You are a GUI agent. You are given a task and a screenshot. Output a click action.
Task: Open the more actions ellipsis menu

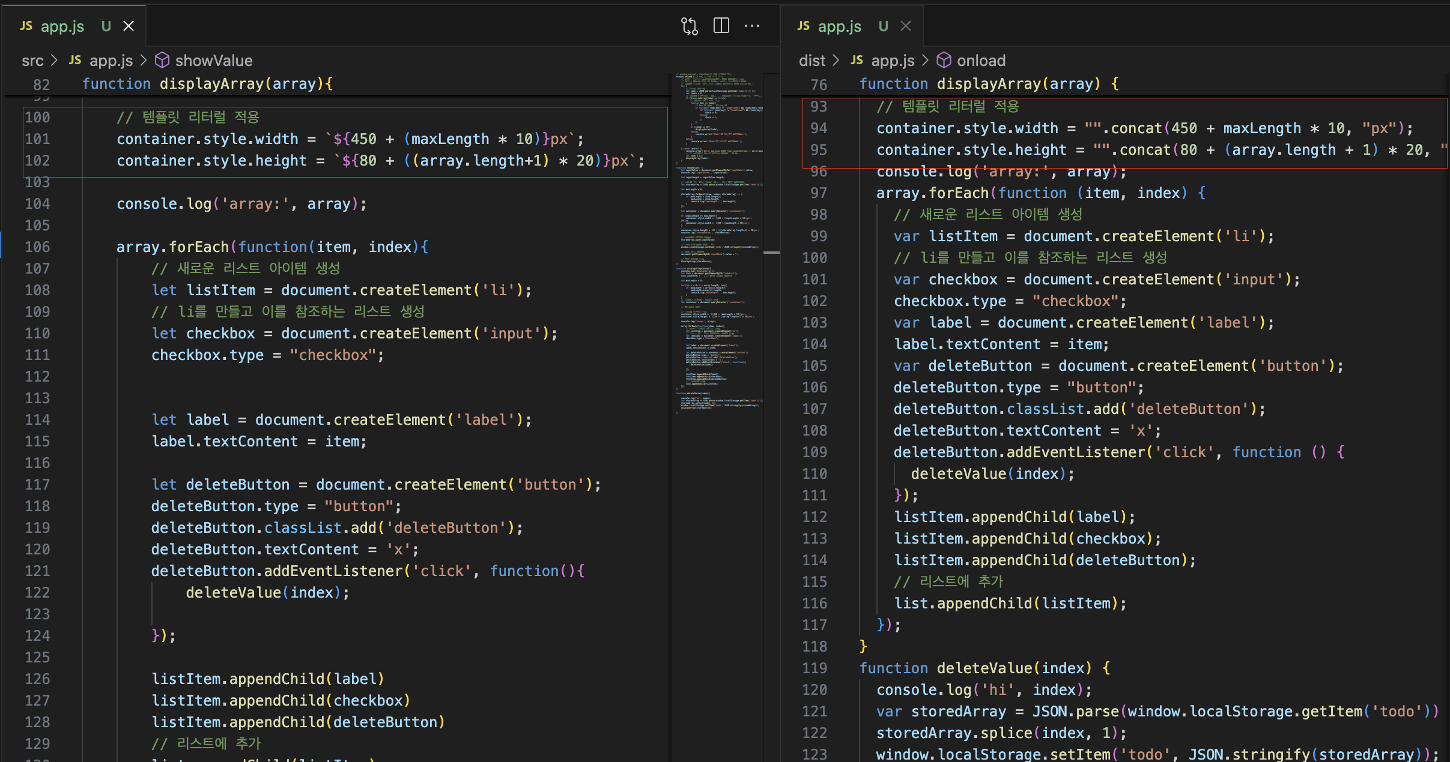[x=752, y=26]
